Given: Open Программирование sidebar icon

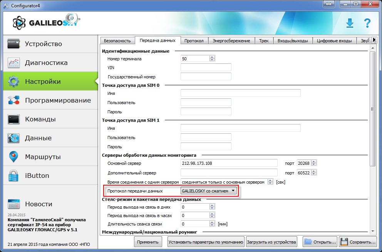Looking at the screenshot, I should [x=14, y=101].
